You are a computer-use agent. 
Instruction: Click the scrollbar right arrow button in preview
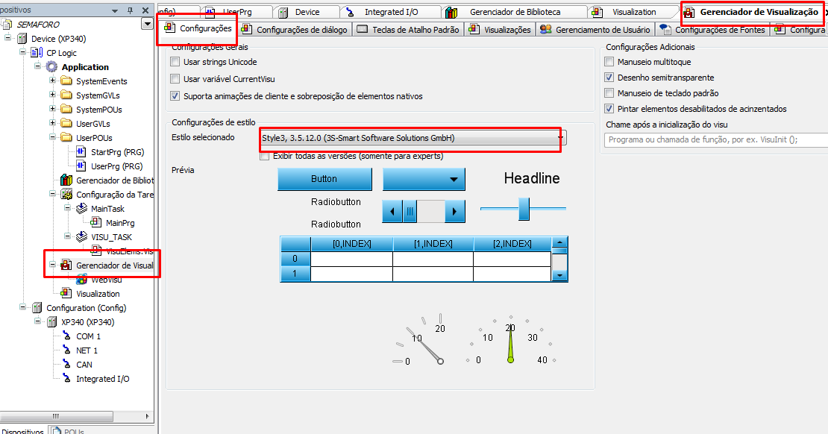coord(455,212)
